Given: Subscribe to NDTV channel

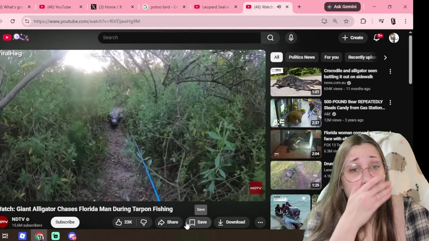Looking at the screenshot, I should pyautogui.click(x=65, y=222).
